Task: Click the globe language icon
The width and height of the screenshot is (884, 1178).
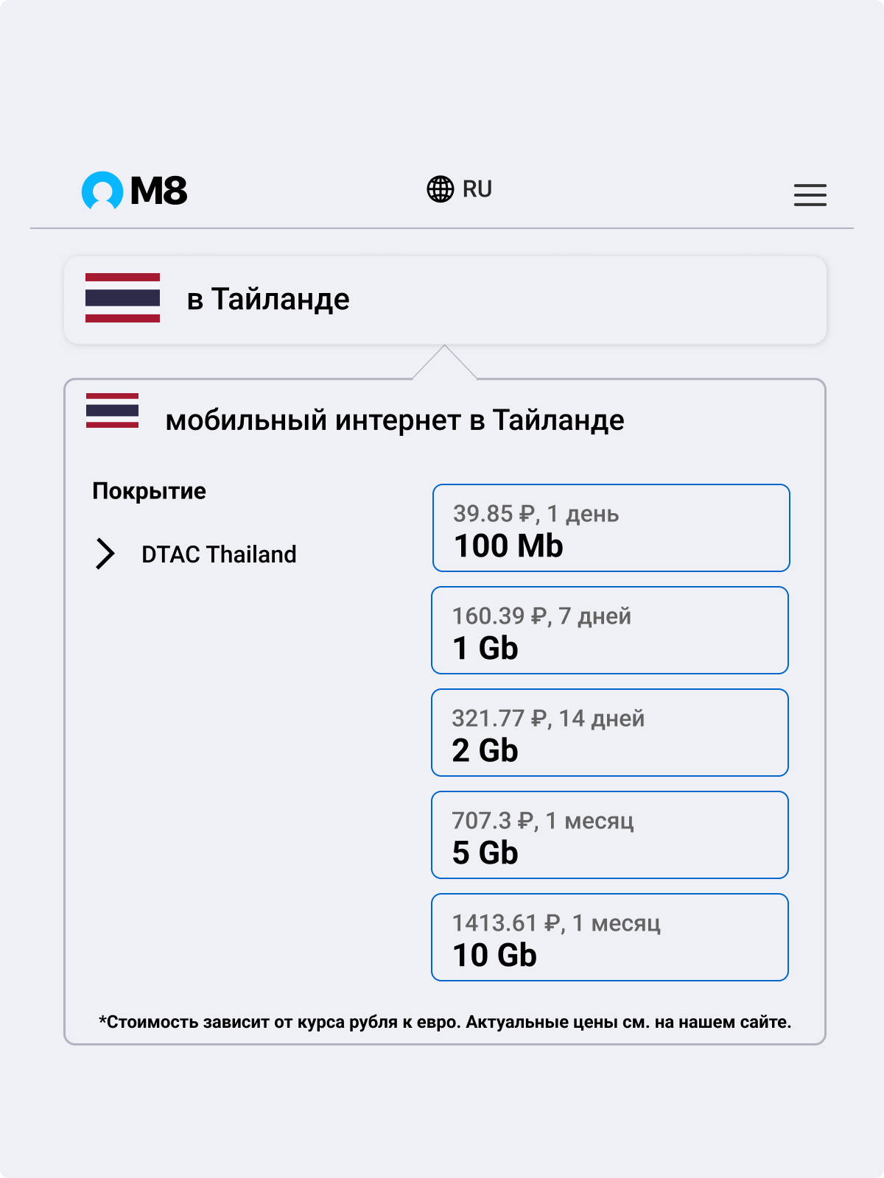Action: 441,189
